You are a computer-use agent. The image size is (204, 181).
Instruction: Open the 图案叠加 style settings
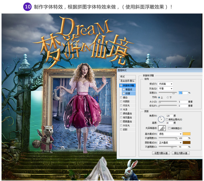(x=127, y=121)
